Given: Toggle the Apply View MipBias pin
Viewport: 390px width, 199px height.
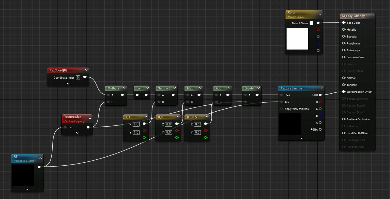Looking at the screenshot, I should [x=282, y=109].
